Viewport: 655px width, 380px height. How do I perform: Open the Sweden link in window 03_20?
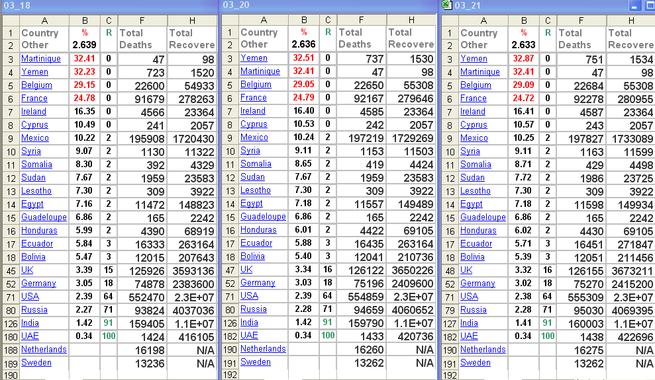[255, 361]
